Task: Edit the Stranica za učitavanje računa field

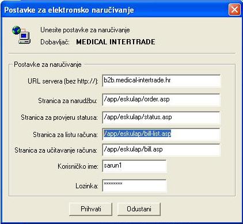Action: pyautogui.click(x=161, y=150)
